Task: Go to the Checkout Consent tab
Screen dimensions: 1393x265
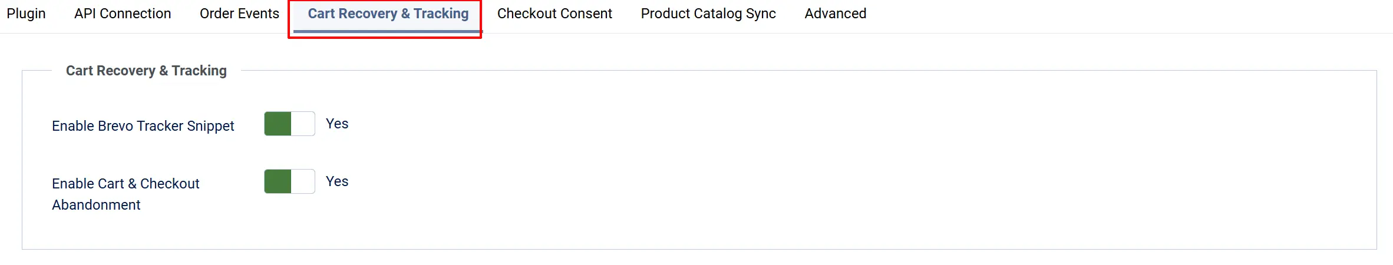Action: click(554, 14)
